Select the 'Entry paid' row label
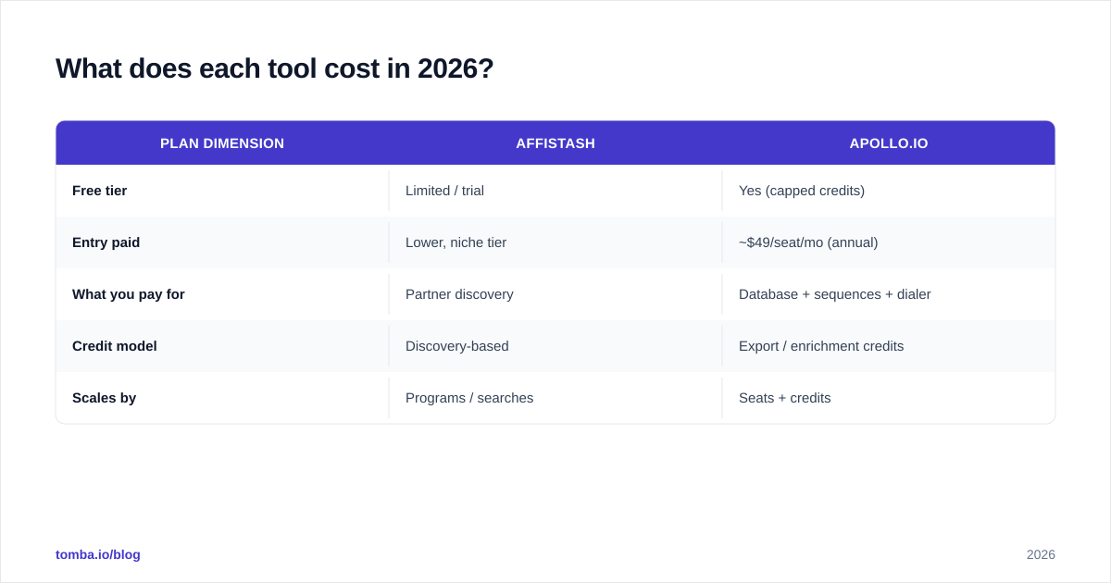Screen dimensions: 1111x583 (x=106, y=242)
